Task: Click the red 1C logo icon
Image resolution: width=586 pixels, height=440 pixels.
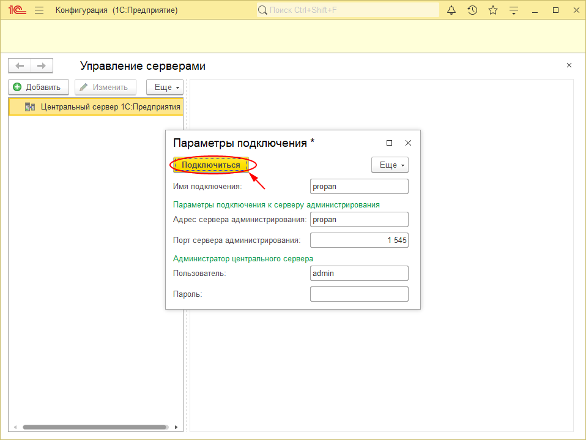Action: click(x=17, y=9)
